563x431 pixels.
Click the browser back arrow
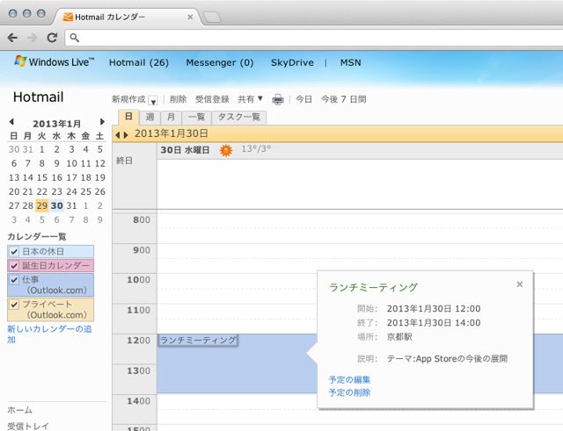(12, 38)
